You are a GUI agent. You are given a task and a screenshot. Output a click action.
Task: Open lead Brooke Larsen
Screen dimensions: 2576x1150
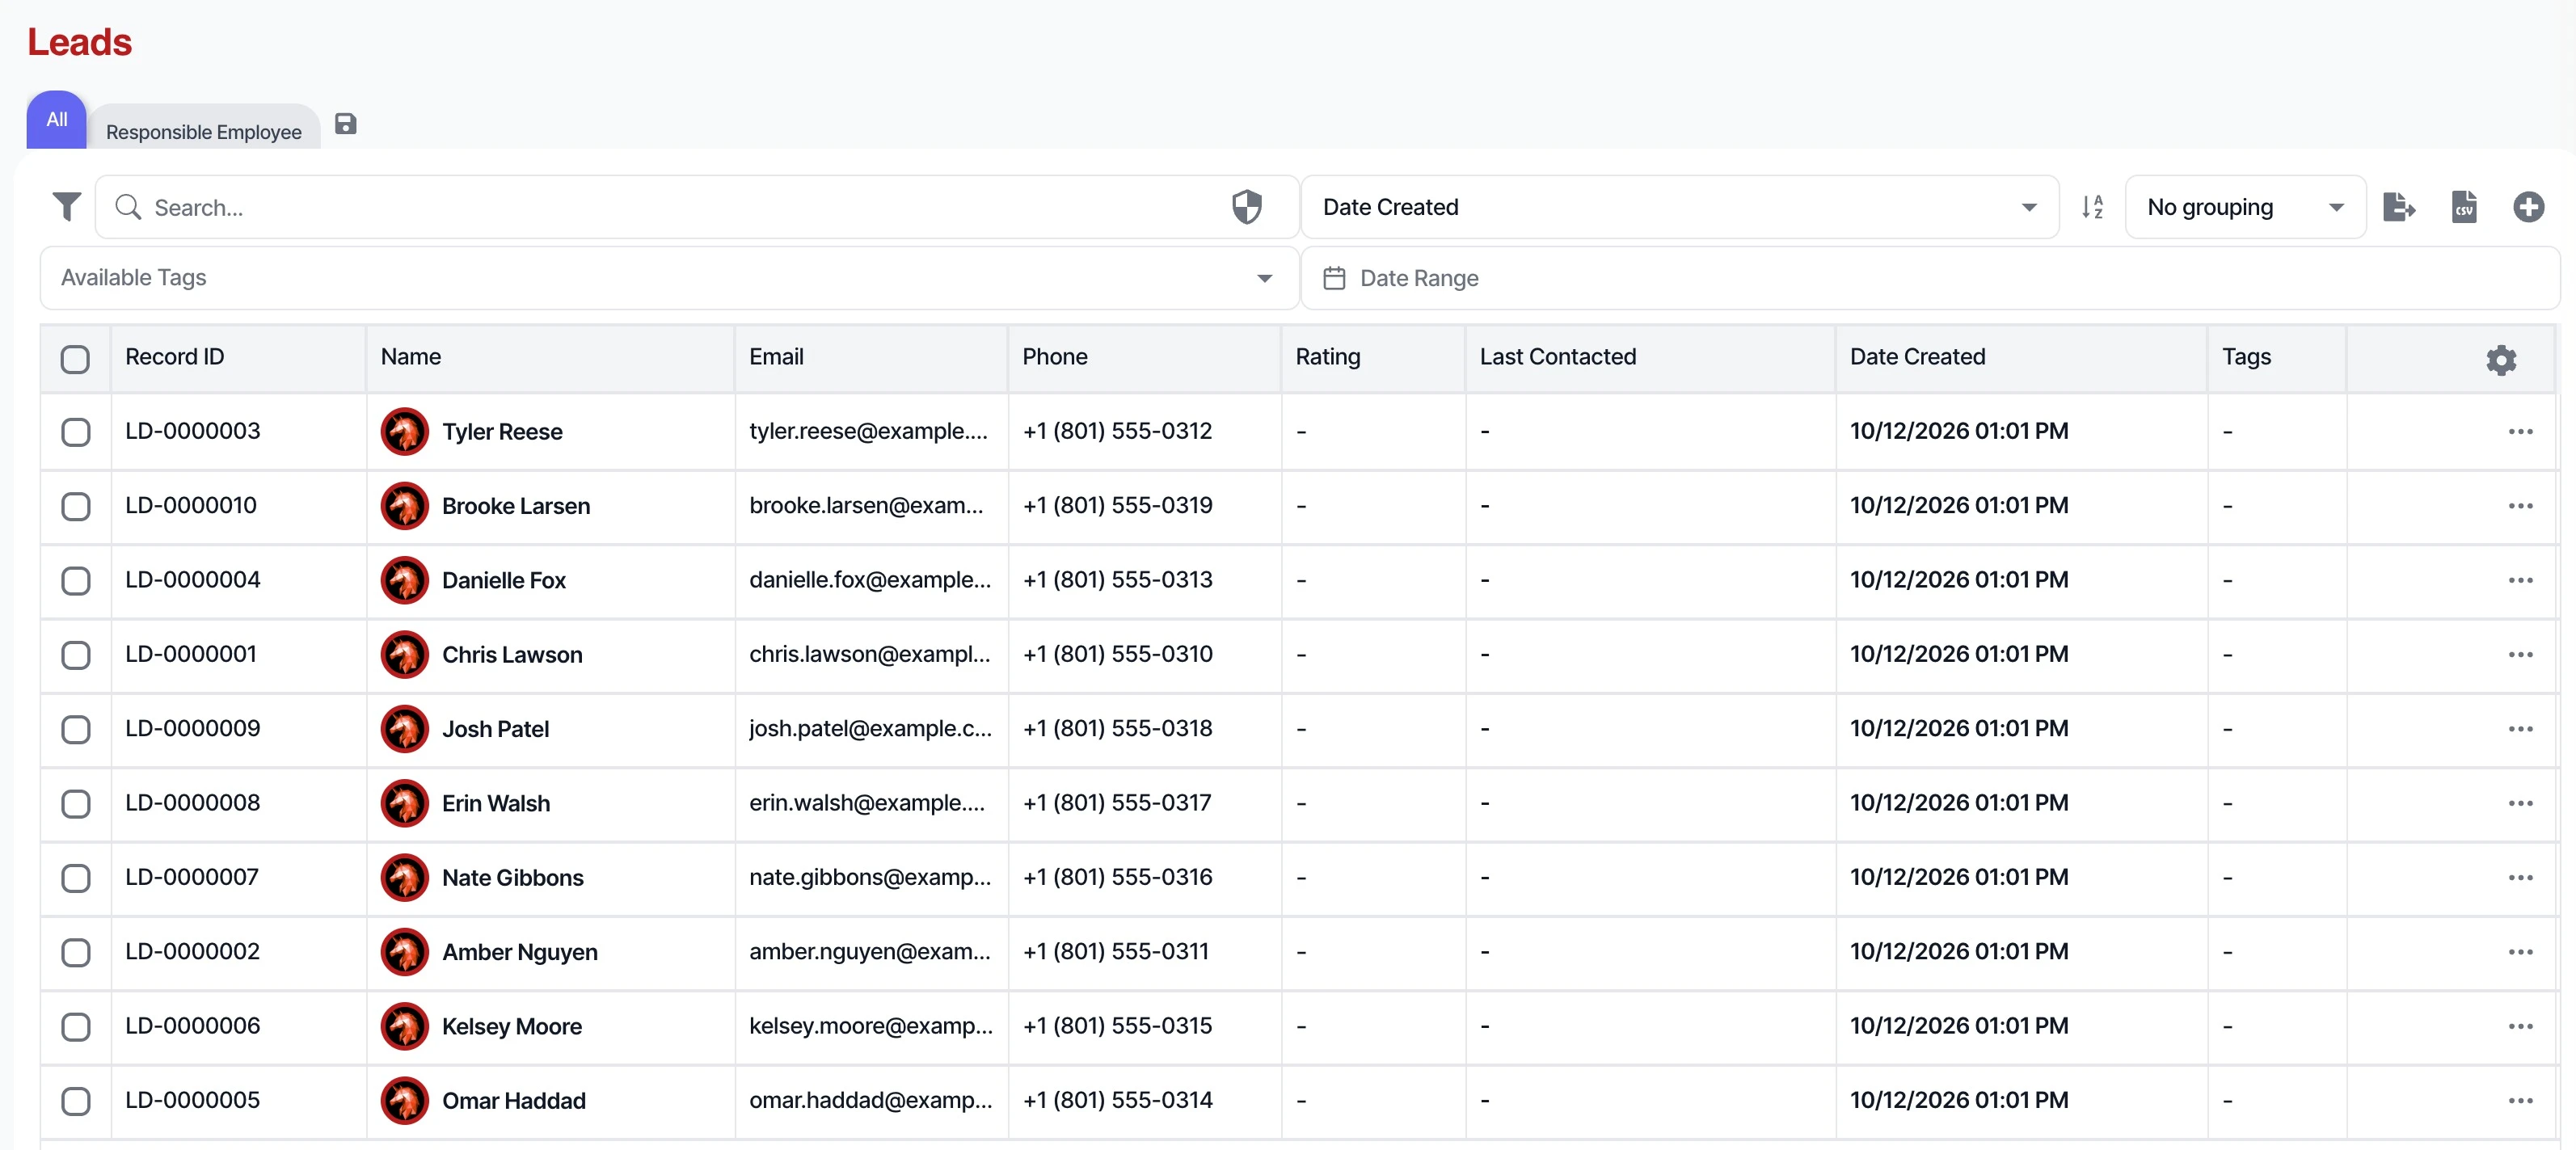point(516,506)
